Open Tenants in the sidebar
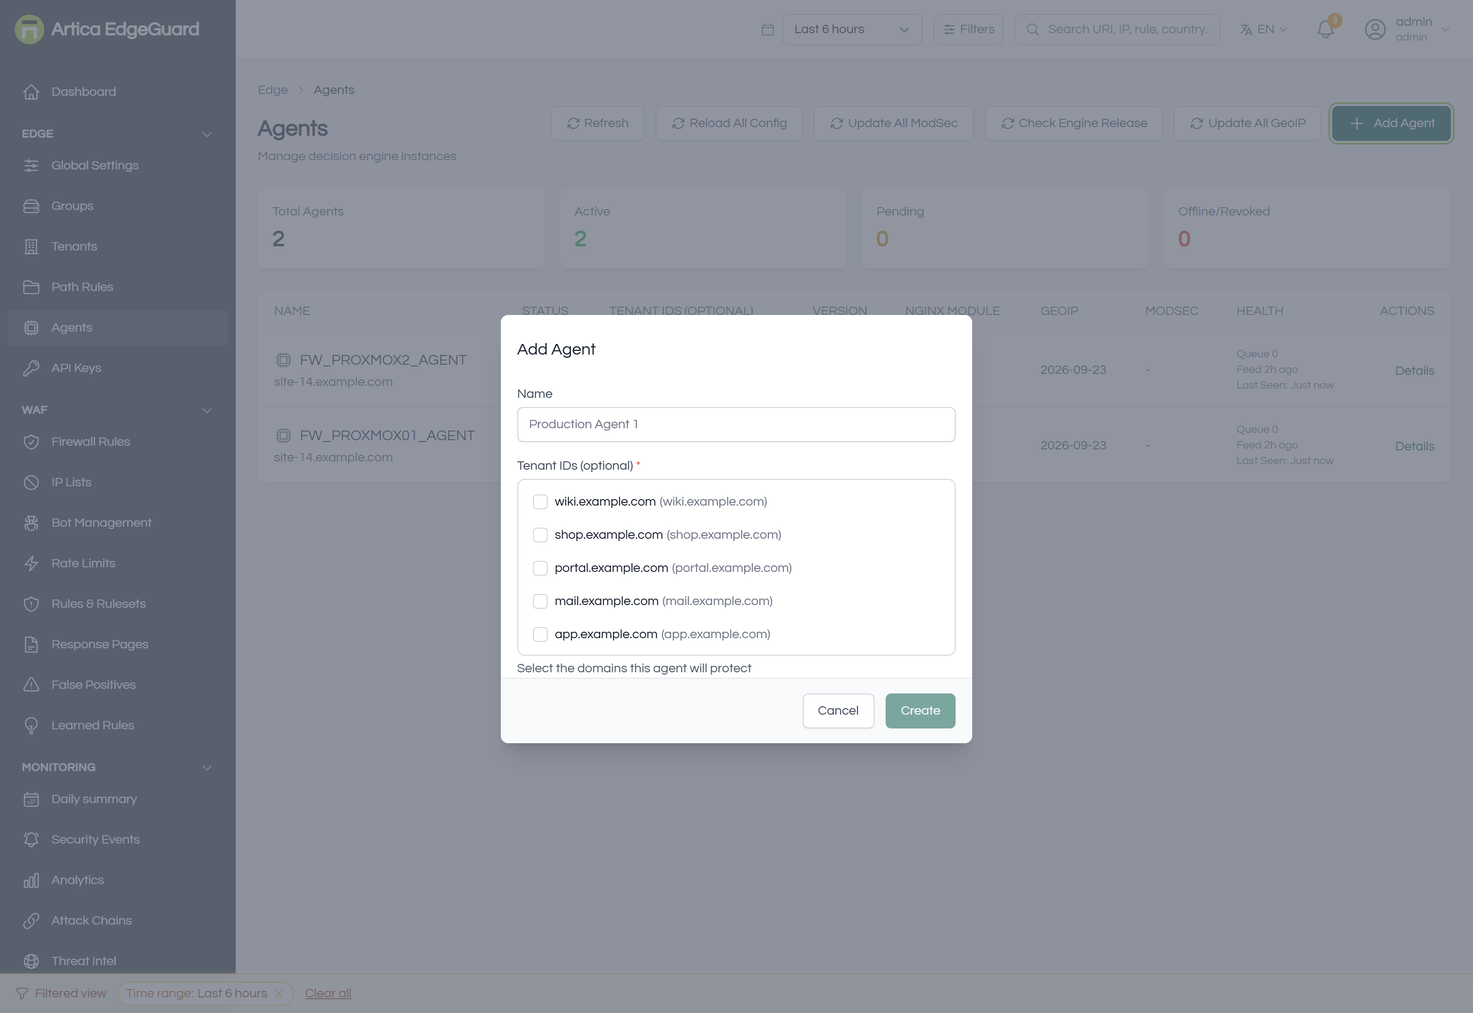This screenshot has width=1473, height=1013. point(117,246)
